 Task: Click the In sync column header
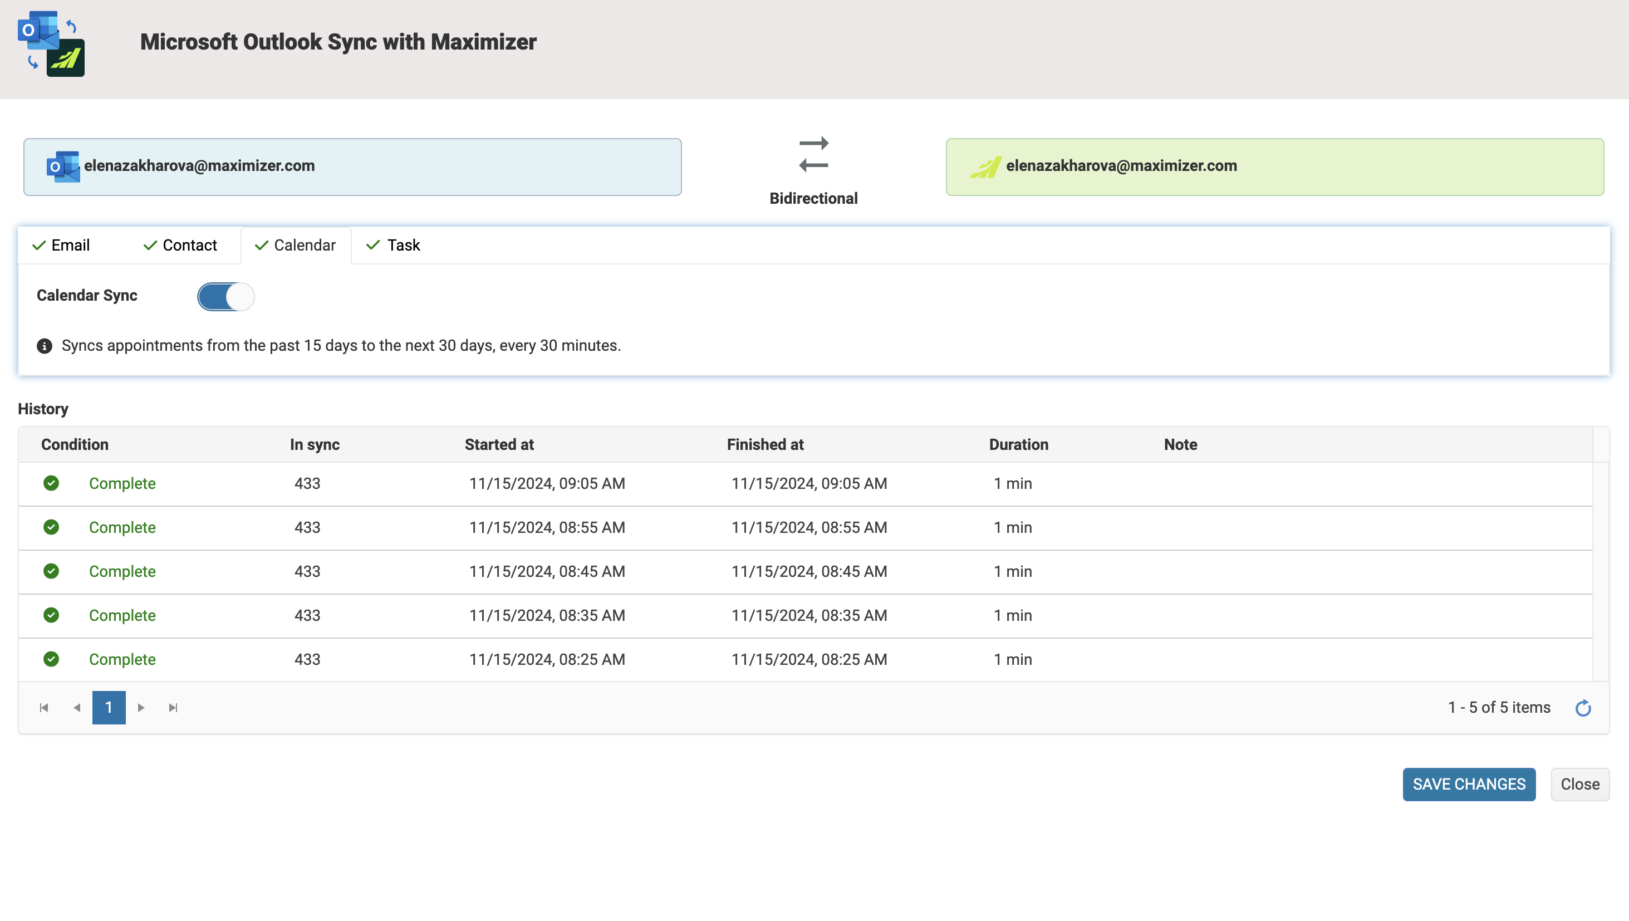coord(315,445)
